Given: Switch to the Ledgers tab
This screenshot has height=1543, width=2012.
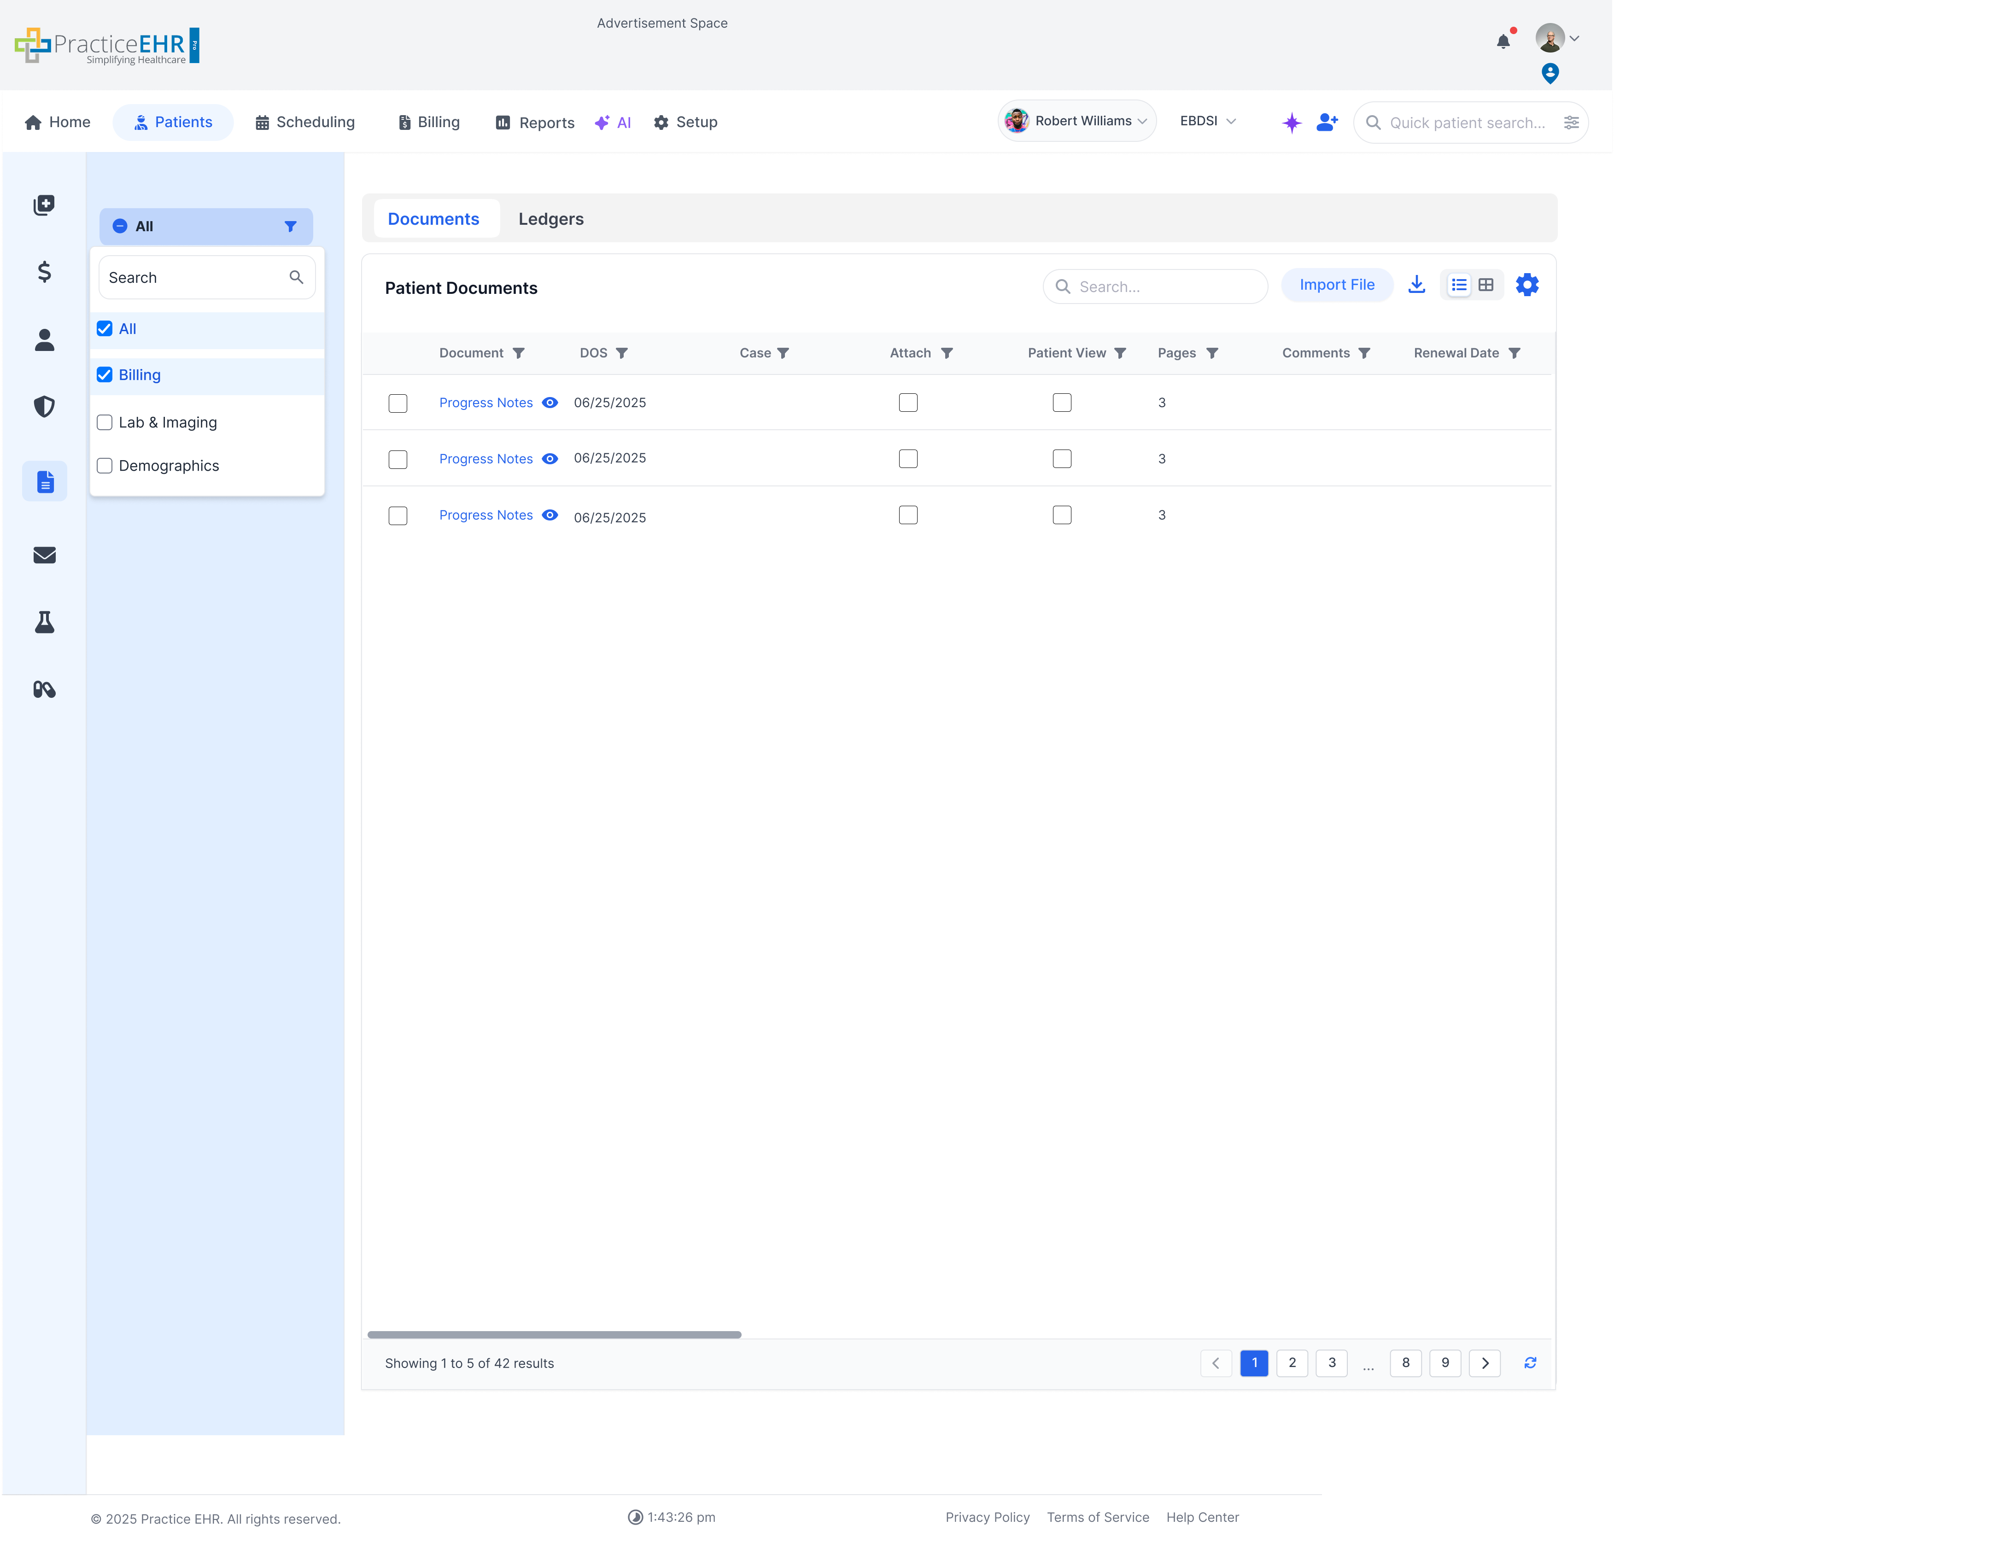Looking at the screenshot, I should pos(550,219).
